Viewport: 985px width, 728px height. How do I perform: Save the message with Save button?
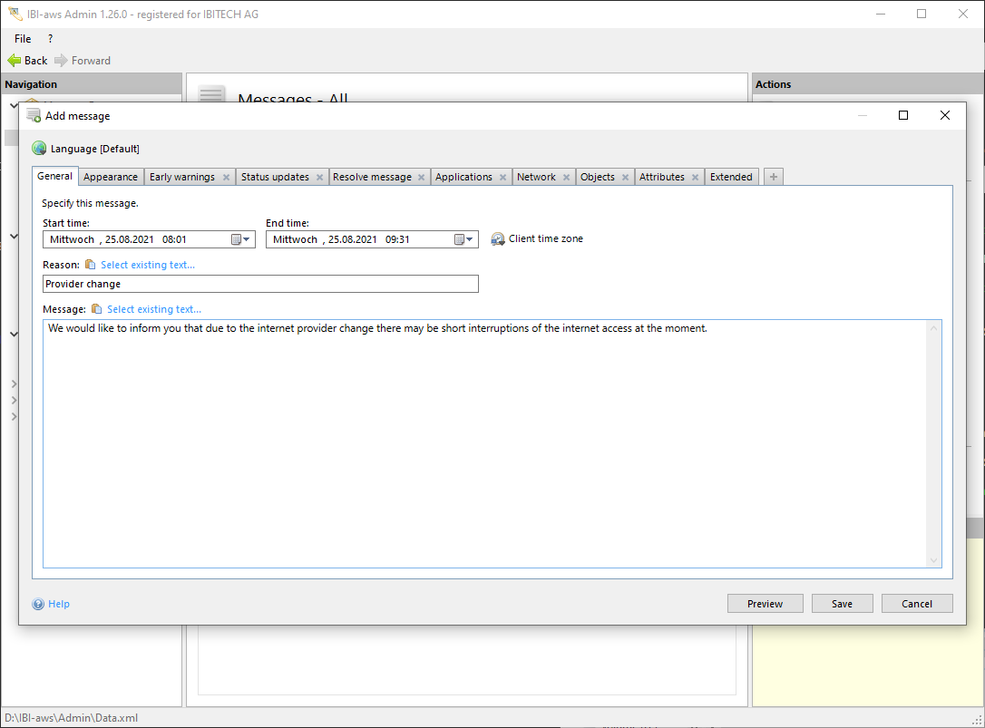842,604
